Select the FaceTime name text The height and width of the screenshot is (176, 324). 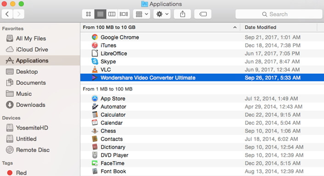113,163
